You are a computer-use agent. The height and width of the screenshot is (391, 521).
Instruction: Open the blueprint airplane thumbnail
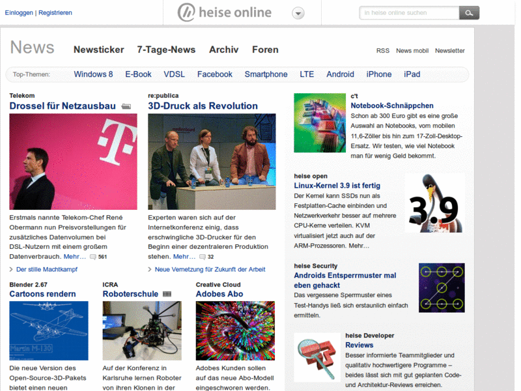[x=49, y=331]
